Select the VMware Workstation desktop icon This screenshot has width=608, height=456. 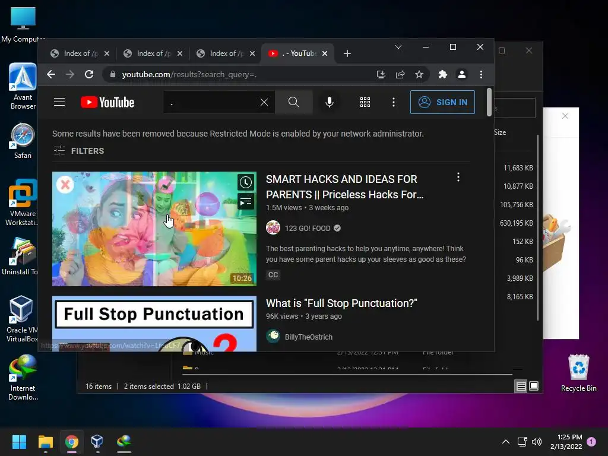point(22,202)
